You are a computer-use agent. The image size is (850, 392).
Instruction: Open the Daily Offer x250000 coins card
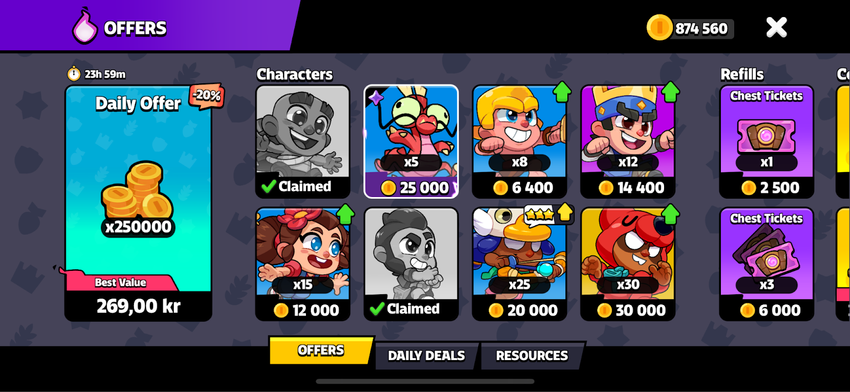(138, 203)
